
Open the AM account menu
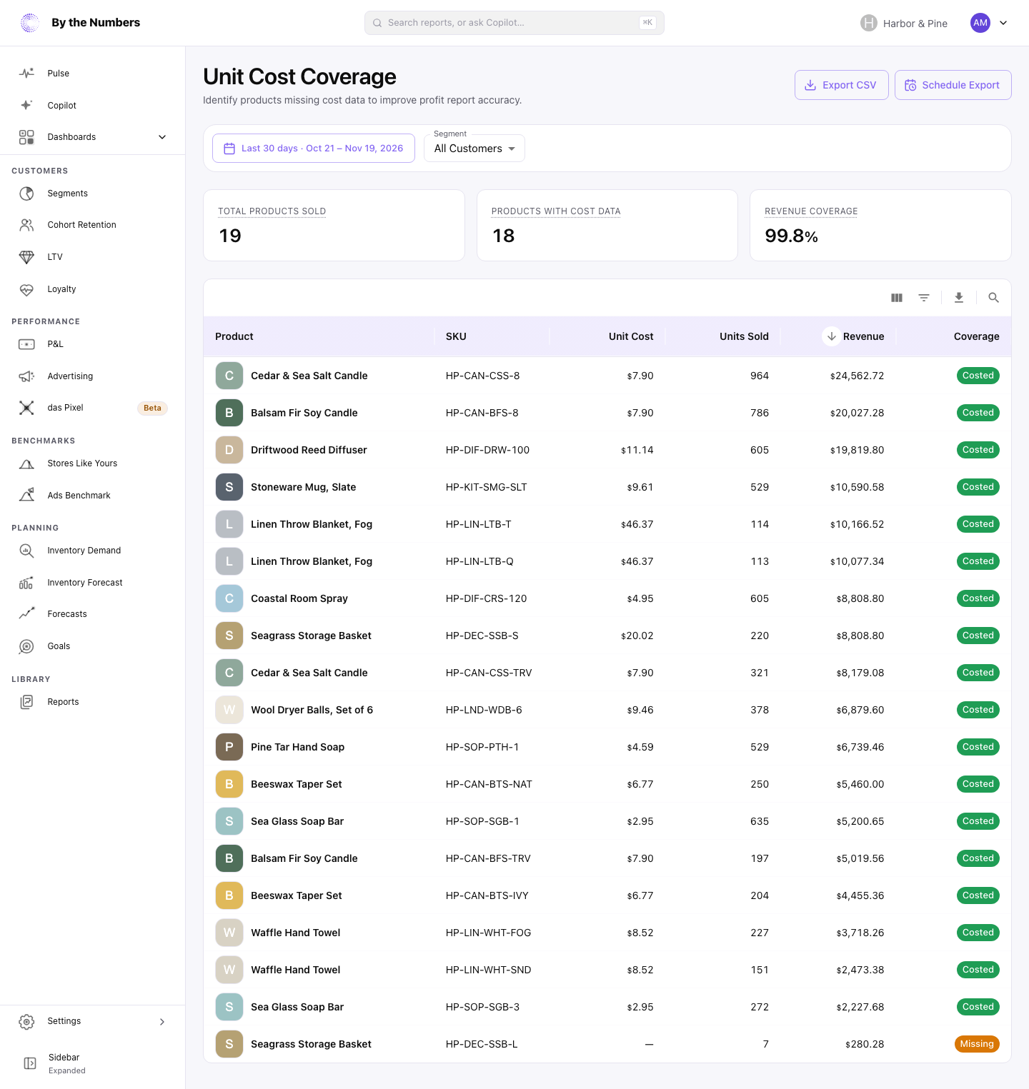[990, 23]
